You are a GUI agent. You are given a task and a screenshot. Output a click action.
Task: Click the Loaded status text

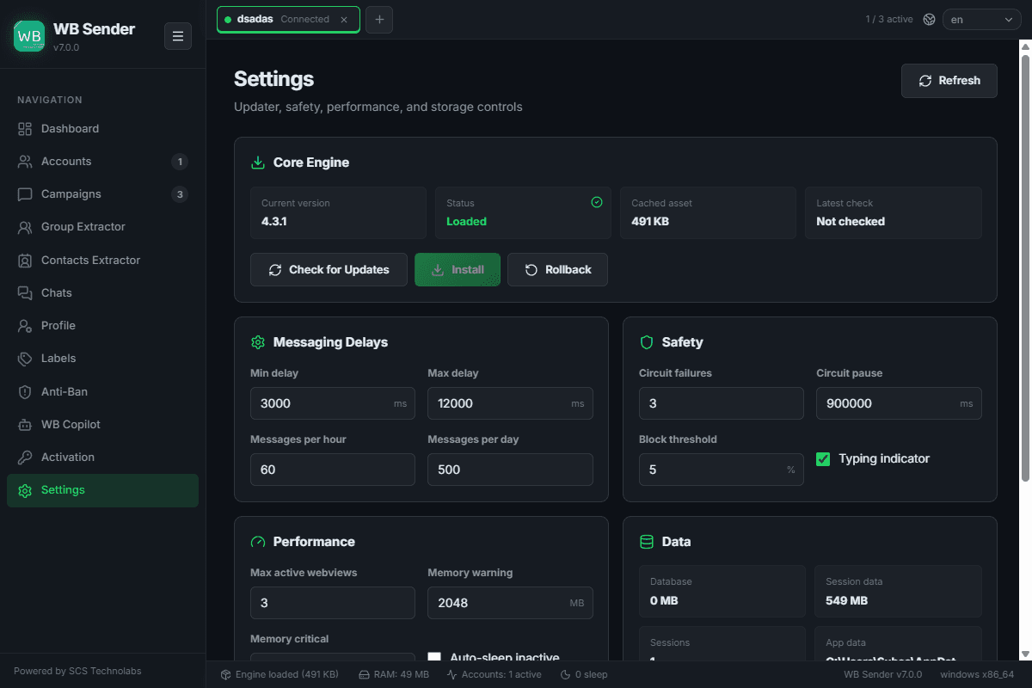(x=466, y=221)
